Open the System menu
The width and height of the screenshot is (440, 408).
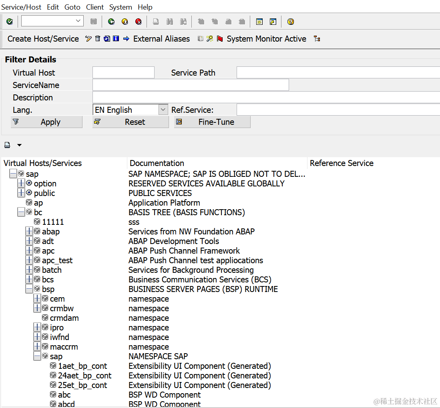(x=121, y=7)
